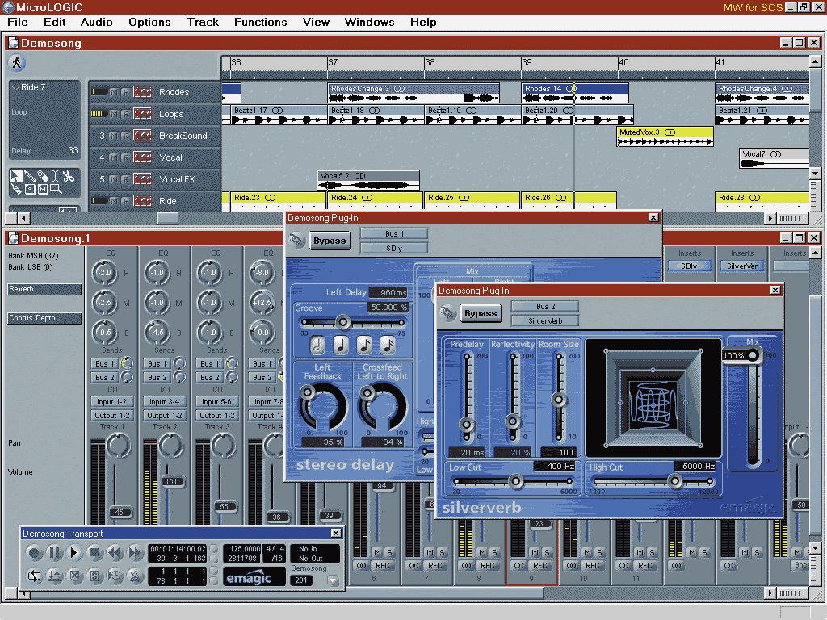Click SilverVer insert slot in mixer
Screen dimensions: 827x620
coord(741,266)
